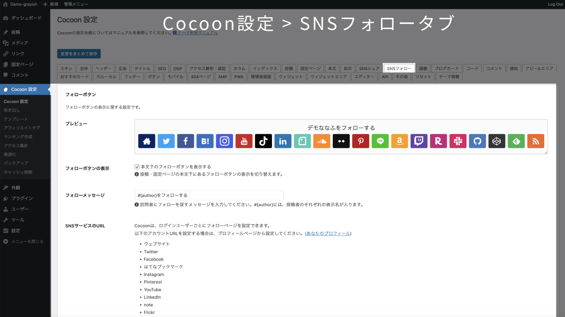Open 外観 in the sidebar
Viewport: 565px width, 317px height.
click(25, 188)
